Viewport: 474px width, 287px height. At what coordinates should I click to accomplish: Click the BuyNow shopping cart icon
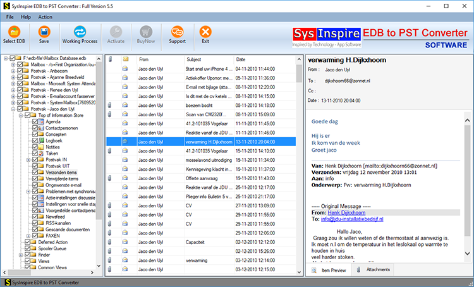click(x=146, y=32)
